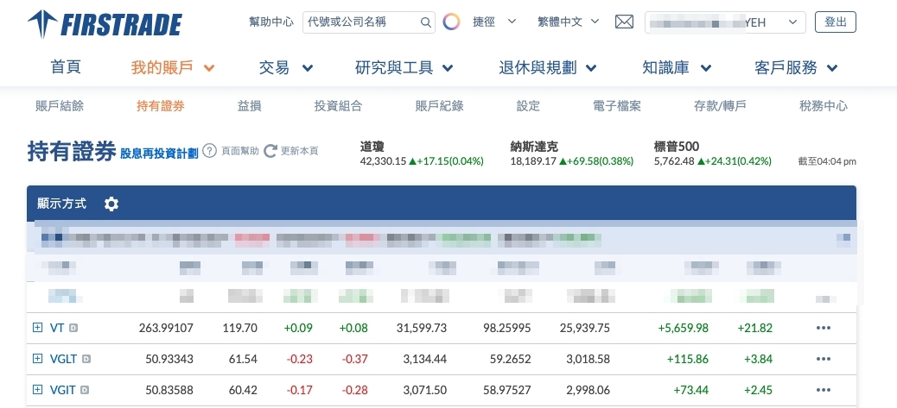Screen dimensions: 897x408
Task: Open the VGIT symbol link
Action: pyautogui.click(x=62, y=390)
